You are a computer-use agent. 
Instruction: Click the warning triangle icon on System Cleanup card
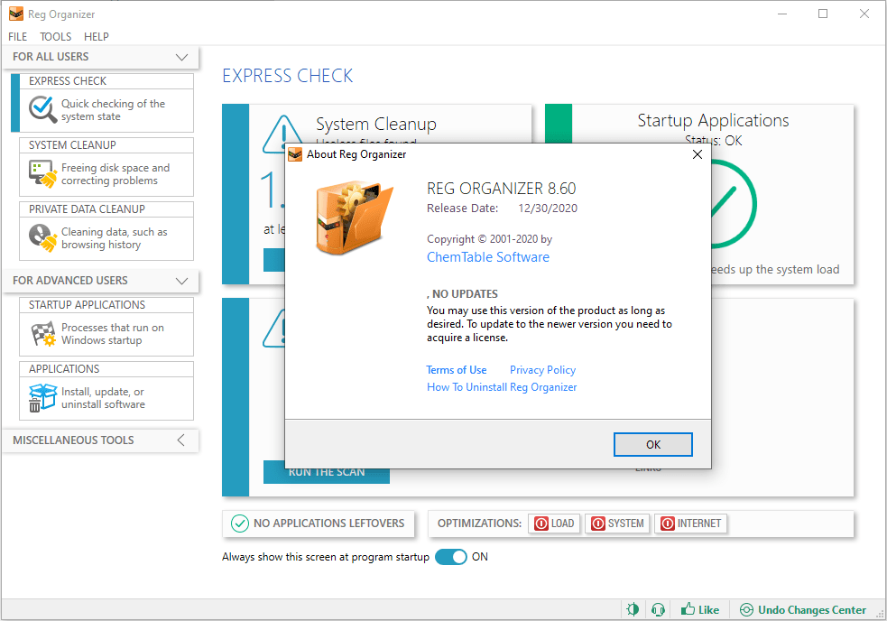pos(273,134)
